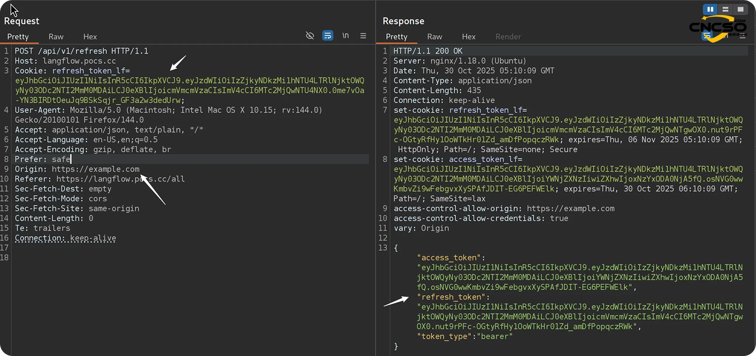Toggle request \n non-printable characters display
Screen dimensions: 756x356
click(x=346, y=36)
